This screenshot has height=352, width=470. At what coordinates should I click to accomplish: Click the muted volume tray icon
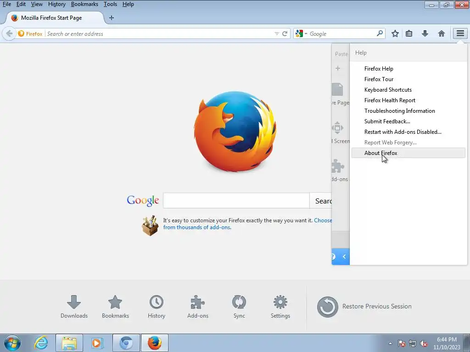(424, 344)
